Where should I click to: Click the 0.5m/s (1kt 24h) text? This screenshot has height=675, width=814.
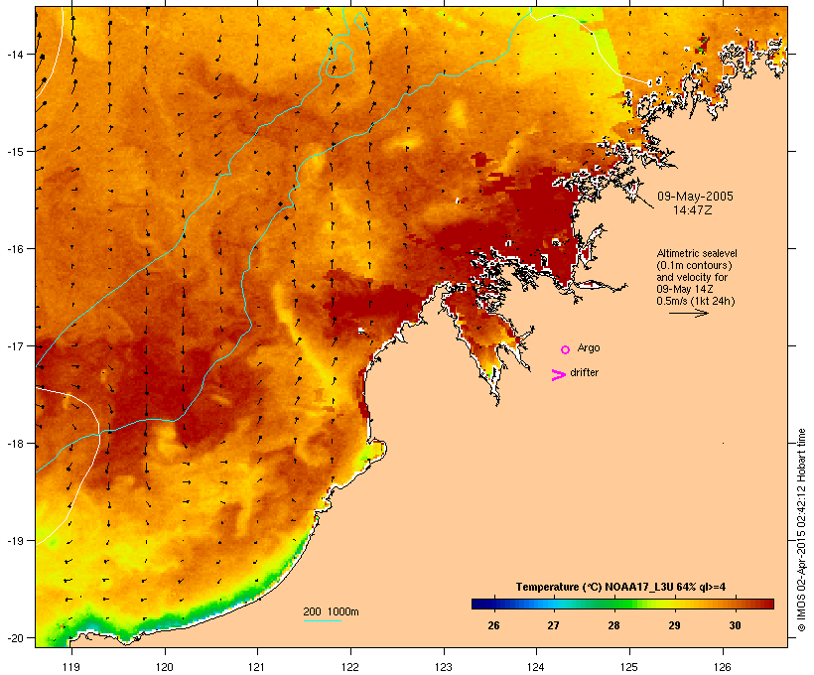click(696, 301)
